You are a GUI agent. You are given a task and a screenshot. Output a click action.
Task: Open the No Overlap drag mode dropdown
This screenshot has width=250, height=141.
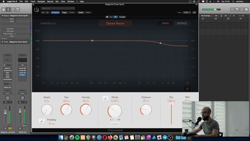207,16
